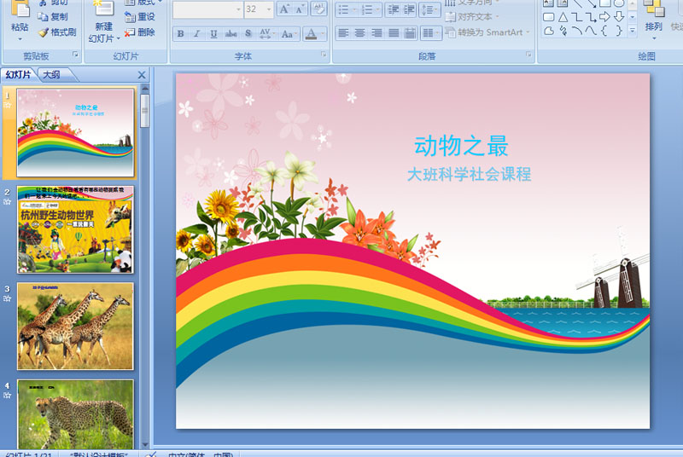Click the increase font size icon
This screenshot has height=457, width=683.
tap(285, 9)
